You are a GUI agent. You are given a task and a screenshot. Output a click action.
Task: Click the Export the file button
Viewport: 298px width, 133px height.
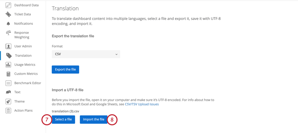[x=65, y=69]
